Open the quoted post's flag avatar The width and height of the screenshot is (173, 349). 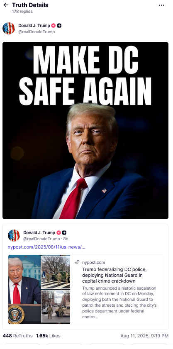click(x=14, y=235)
